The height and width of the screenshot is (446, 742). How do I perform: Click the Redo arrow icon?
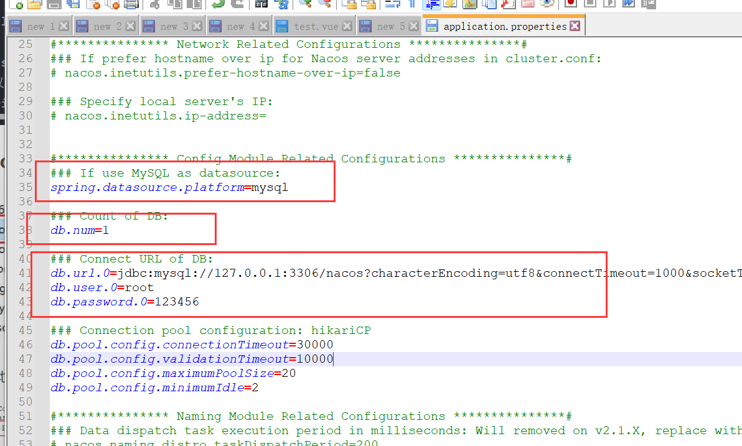pyautogui.click(x=238, y=4)
